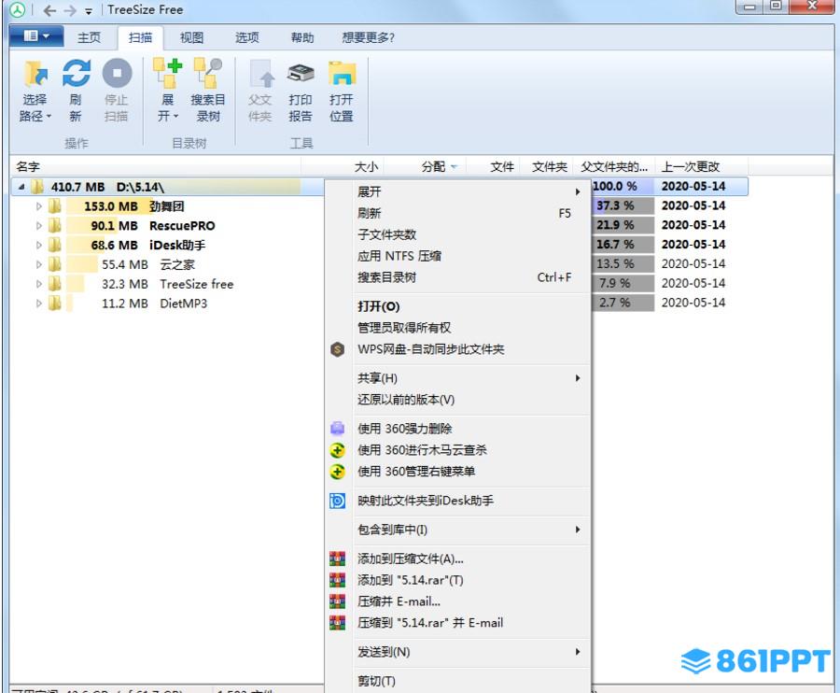Viewport: 840px width, 693px height.
Task: Sort by the 上一次更改 column header
Action: pyautogui.click(x=702, y=166)
